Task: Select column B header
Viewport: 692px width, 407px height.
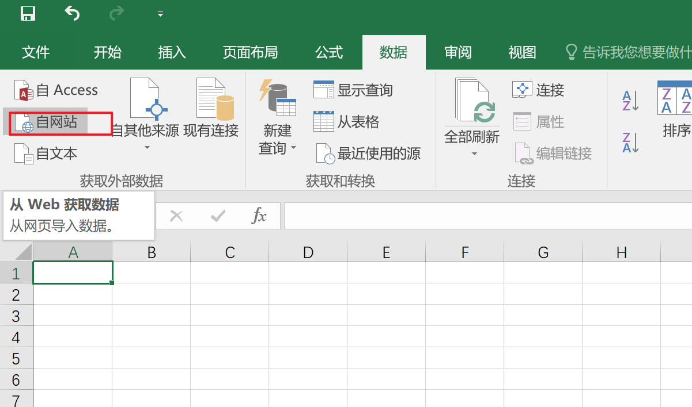Action: pos(152,252)
